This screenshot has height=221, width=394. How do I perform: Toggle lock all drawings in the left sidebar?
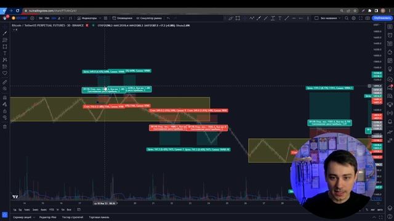coord(5,111)
